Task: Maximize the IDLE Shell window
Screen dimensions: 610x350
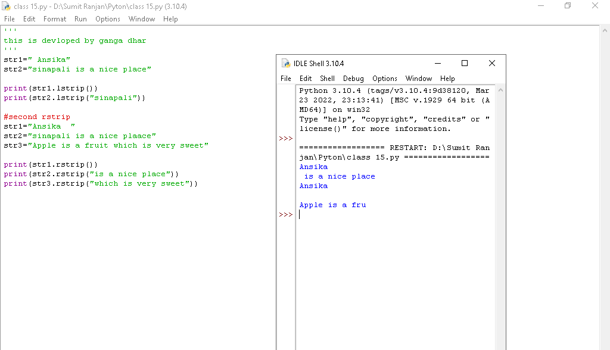Action: point(465,63)
